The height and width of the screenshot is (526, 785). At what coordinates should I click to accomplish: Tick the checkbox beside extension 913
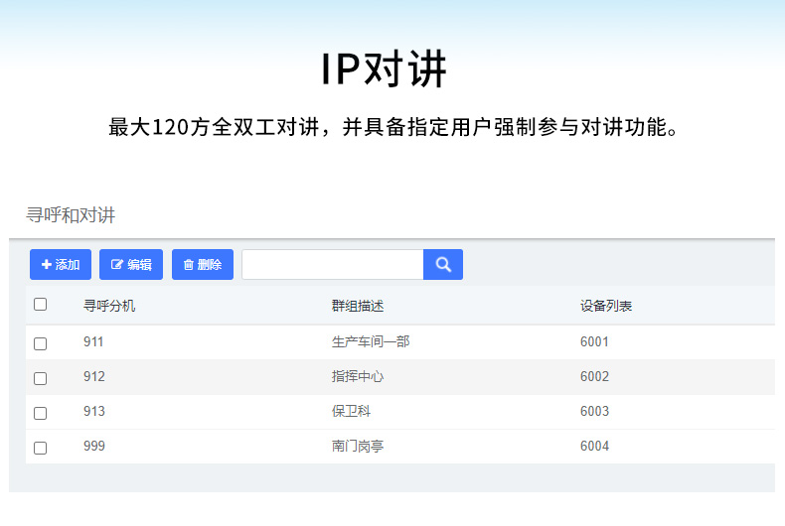point(41,413)
